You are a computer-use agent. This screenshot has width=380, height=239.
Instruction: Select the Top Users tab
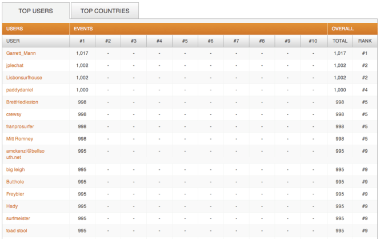click(35, 11)
